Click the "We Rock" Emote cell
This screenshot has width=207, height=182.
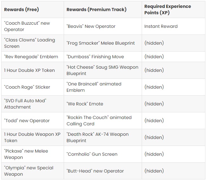point(103,104)
